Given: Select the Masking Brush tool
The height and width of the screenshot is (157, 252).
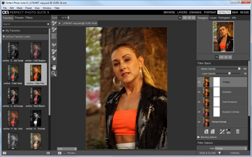Looking at the screenshot, I should coord(54,23).
